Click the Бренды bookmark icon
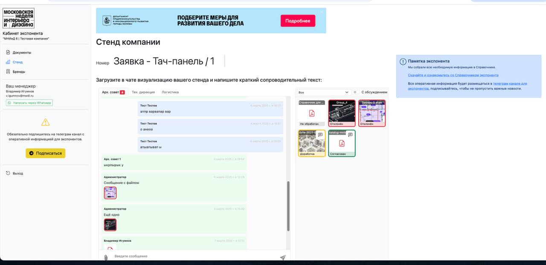 point(8,71)
